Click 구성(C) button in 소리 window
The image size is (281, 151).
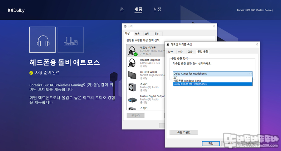point(136,115)
